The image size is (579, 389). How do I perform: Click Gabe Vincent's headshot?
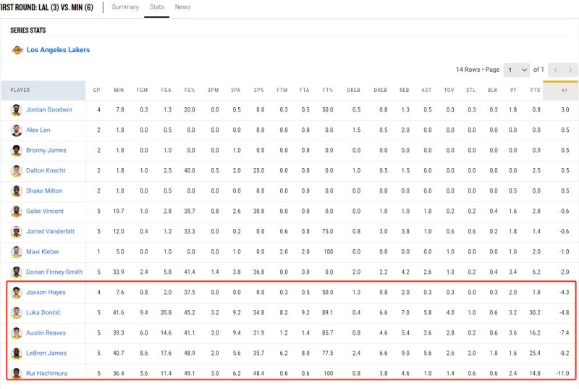pyautogui.click(x=16, y=212)
